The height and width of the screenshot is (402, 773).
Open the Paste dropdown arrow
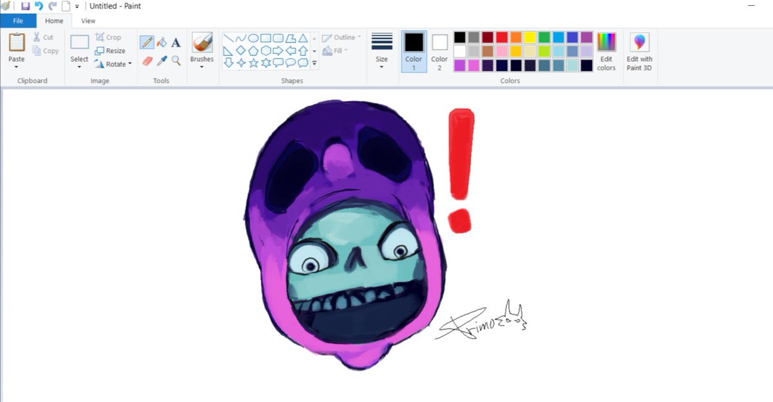pos(17,67)
